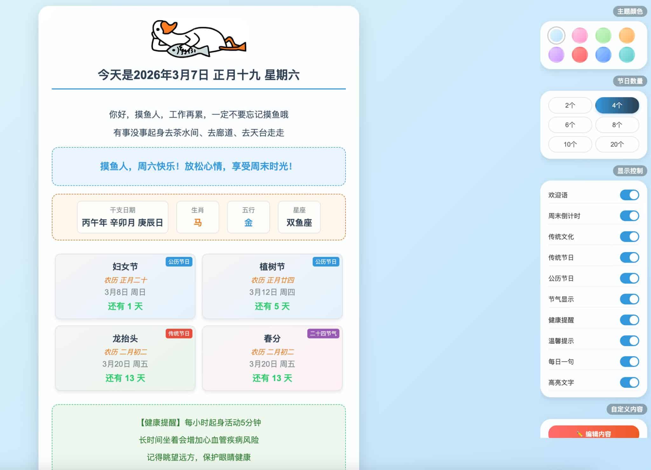Disable the 健康提醒 toggle

tap(629, 320)
